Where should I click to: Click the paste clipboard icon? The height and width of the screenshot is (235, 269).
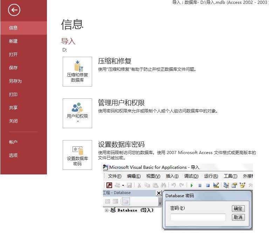155,185
